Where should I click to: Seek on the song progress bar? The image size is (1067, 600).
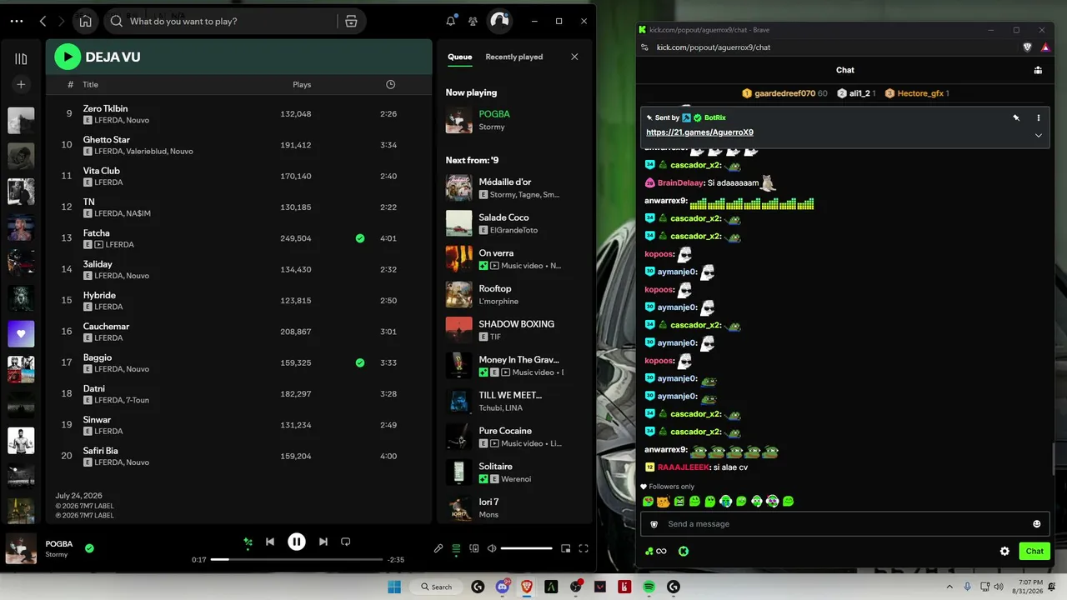297,560
